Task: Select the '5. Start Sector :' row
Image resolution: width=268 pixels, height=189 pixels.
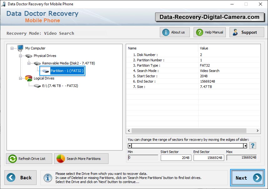Action: click(x=193, y=76)
